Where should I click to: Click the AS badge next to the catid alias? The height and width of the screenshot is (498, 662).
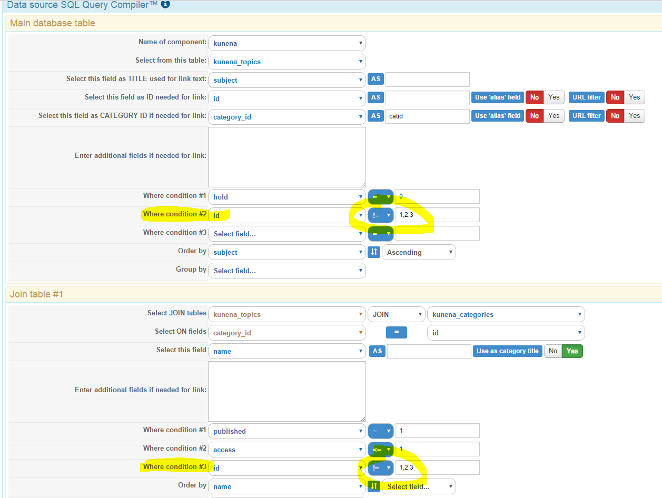coord(376,116)
